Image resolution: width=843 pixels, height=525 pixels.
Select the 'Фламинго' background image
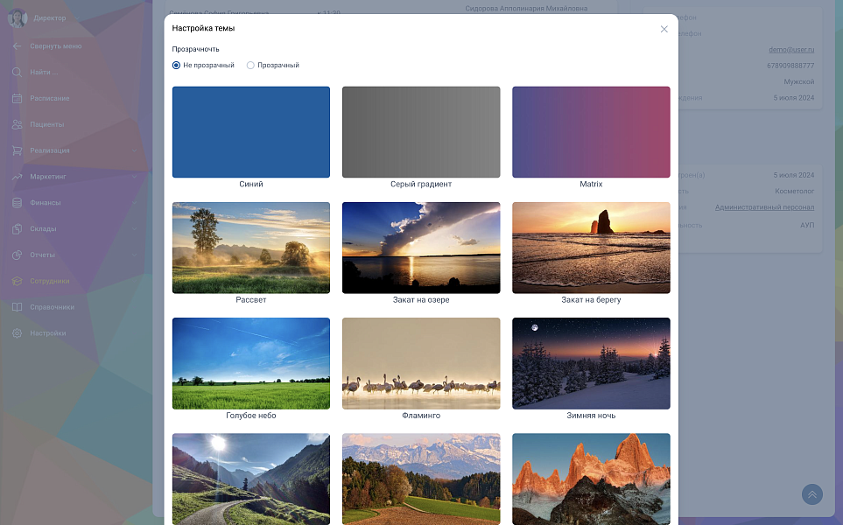click(x=421, y=363)
